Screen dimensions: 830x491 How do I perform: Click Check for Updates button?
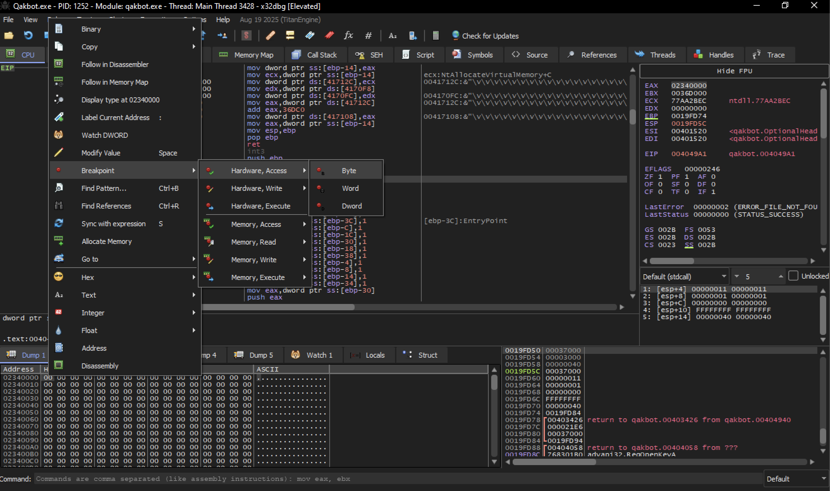(485, 36)
